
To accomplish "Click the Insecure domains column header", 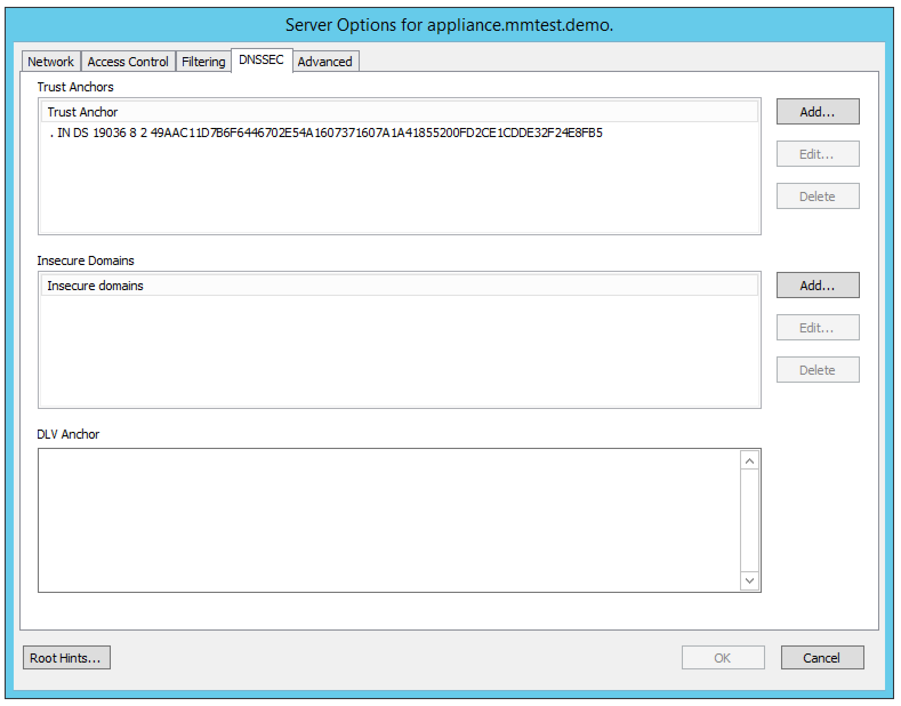I will [x=399, y=286].
